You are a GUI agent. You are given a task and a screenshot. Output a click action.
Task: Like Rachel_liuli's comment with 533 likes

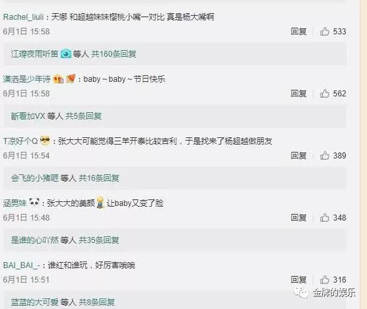click(324, 32)
